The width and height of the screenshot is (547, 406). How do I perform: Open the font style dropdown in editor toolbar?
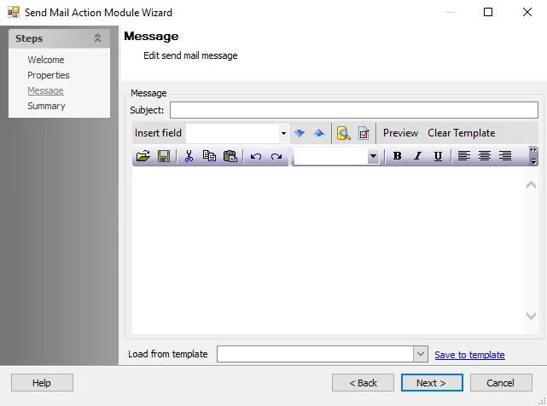coord(373,156)
